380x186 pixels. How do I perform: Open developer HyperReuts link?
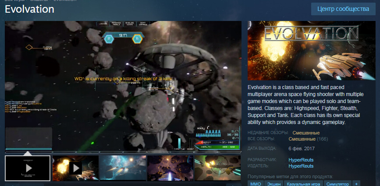point(301,160)
